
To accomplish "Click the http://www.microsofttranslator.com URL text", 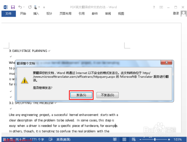I will [x=74, y=77].
